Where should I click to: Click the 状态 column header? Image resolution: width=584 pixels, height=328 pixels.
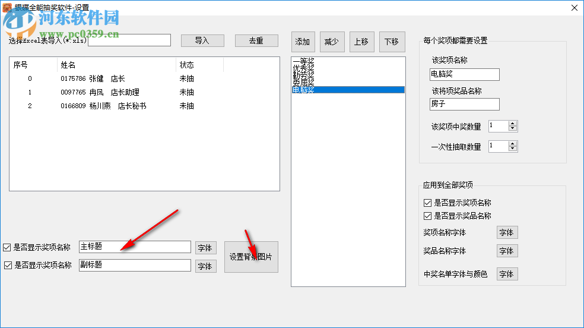click(199, 65)
